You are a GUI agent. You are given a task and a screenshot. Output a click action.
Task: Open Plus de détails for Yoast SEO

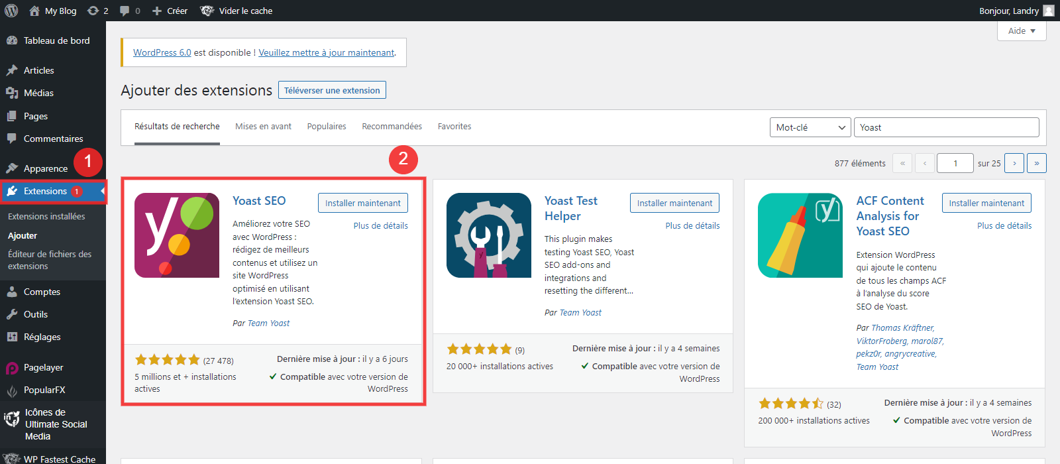(381, 225)
